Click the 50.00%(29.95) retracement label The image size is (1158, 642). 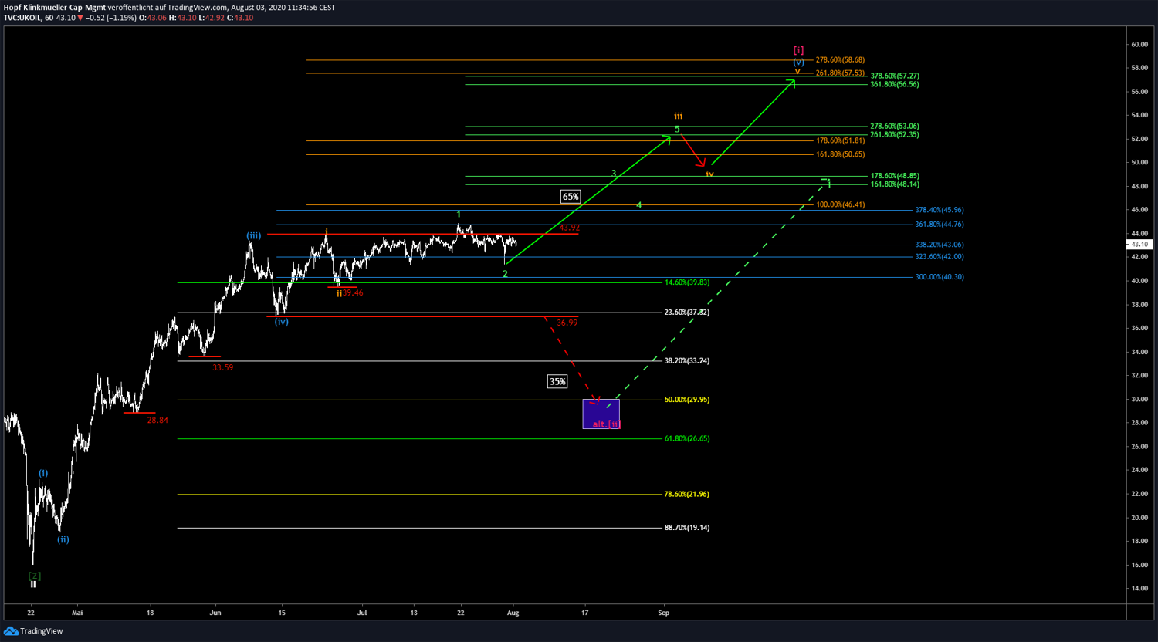click(687, 400)
